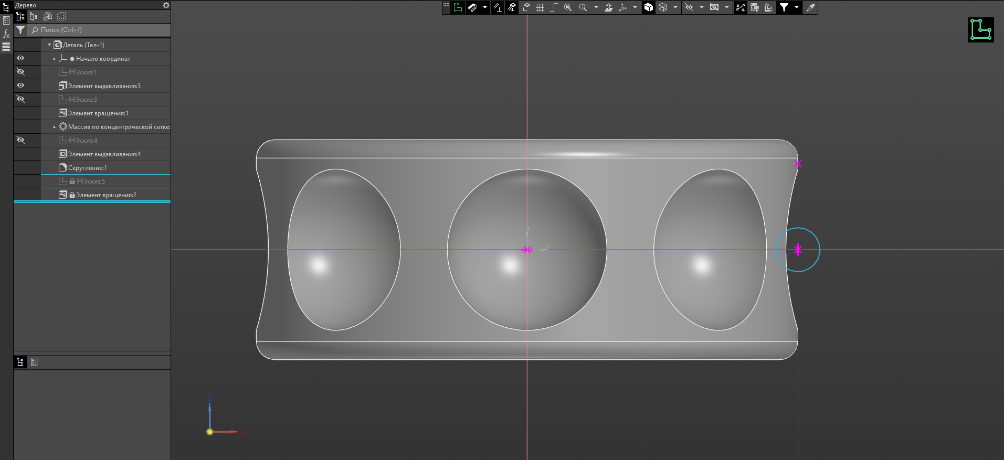Click the view orientation axes icon
The height and width of the screenshot is (460, 1004).
(623, 7)
